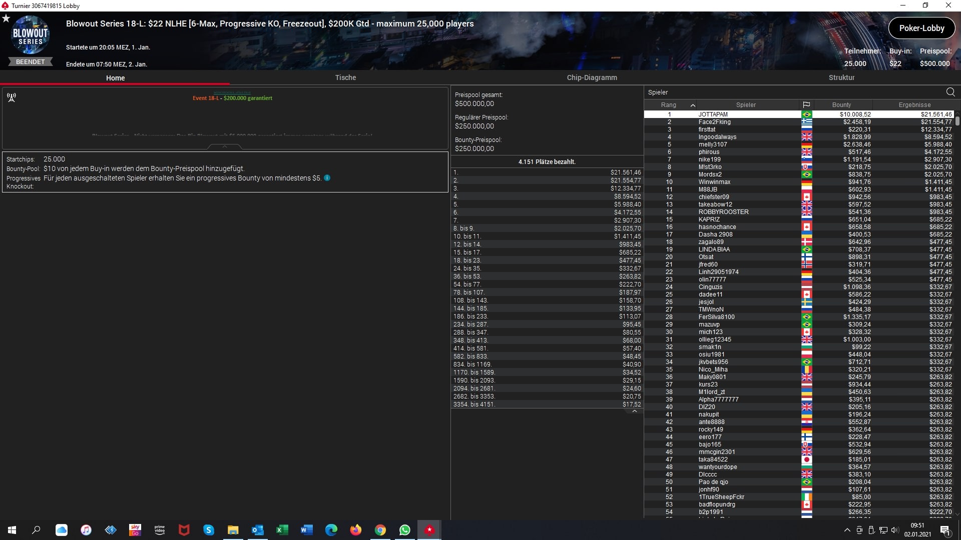Viewport: 961px width, 540px height.
Task: Click the Poker-Lobby button
Action: pyautogui.click(x=921, y=28)
